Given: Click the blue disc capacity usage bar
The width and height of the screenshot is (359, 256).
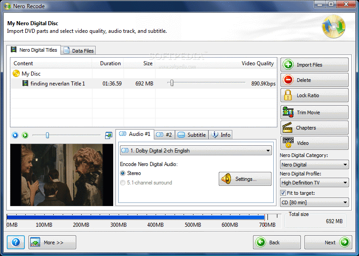Looking at the screenshot, I should pos(136,217).
